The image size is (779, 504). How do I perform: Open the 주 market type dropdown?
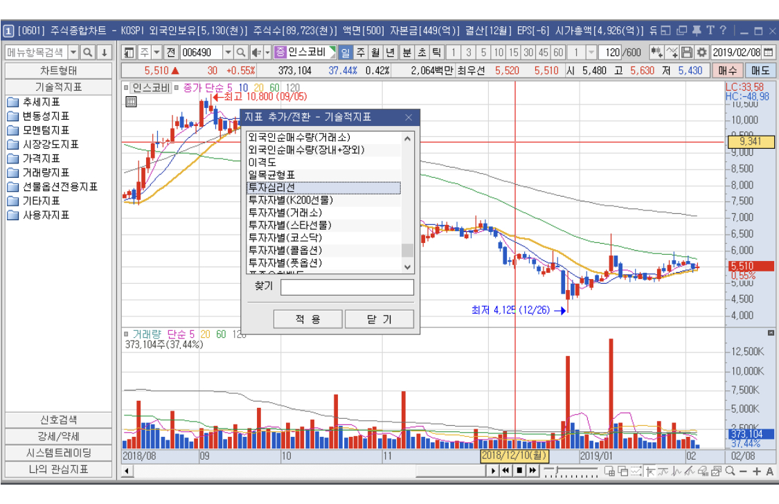[156, 52]
